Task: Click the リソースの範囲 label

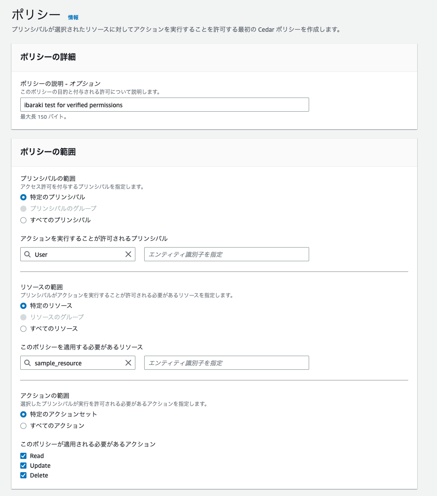Action: point(41,287)
